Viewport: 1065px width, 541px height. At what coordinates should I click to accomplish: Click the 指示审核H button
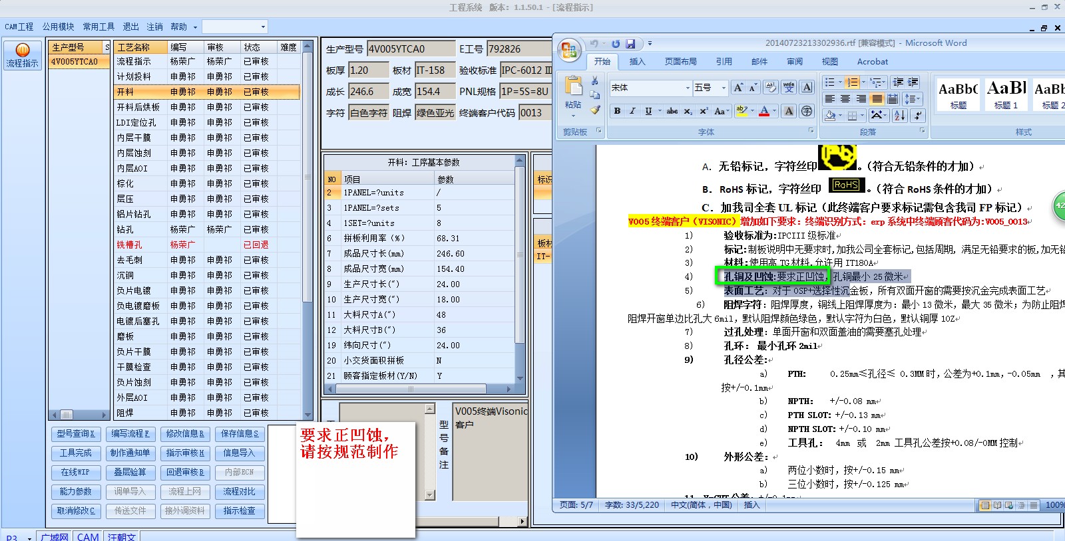[185, 453]
